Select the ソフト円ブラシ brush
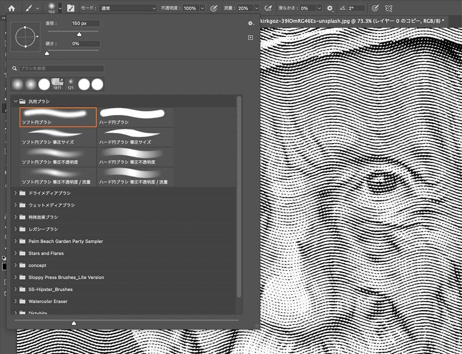 click(x=58, y=117)
